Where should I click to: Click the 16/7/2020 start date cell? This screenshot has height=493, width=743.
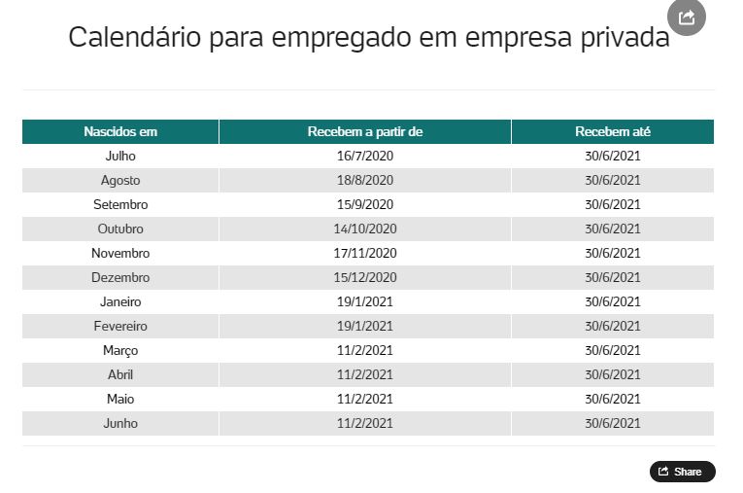[x=365, y=156]
